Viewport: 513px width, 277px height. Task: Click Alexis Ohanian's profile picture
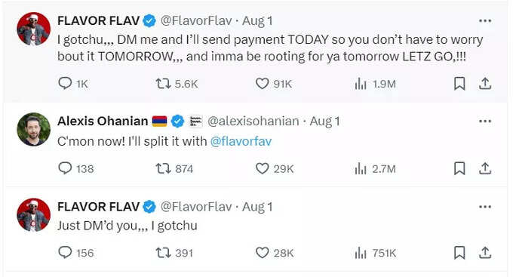click(x=34, y=129)
